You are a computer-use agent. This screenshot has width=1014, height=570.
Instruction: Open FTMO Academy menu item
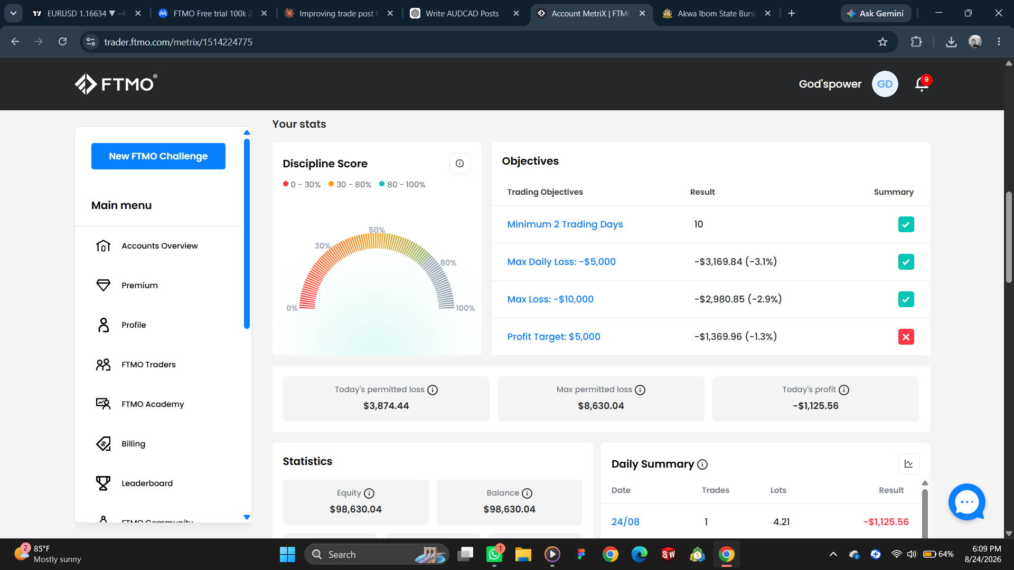coord(153,404)
